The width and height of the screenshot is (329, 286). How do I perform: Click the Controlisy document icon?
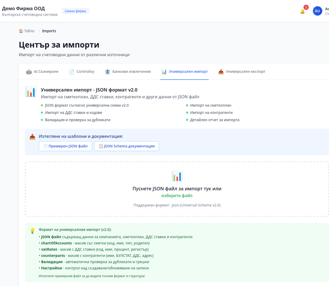click(72, 72)
